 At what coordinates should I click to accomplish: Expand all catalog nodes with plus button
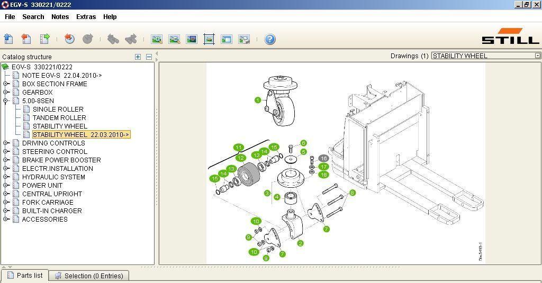click(138, 57)
